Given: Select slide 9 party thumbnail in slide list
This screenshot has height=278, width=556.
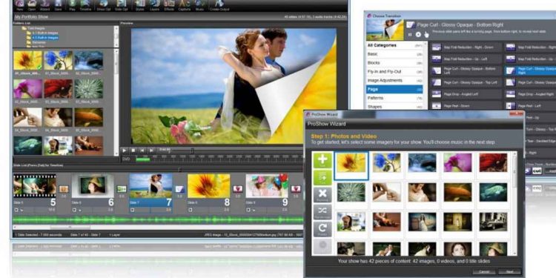Looking at the screenshot, I should [x=267, y=185].
